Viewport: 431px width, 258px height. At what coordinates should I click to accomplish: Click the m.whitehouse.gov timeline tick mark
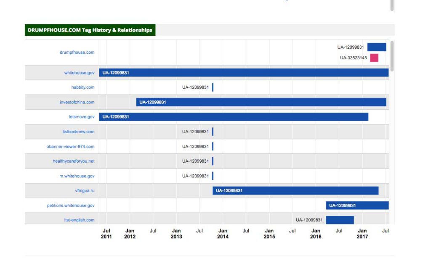[213, 176]
